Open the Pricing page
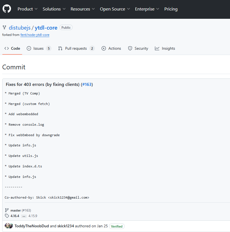This screenshot has width=230, height=232. [171, 9]
